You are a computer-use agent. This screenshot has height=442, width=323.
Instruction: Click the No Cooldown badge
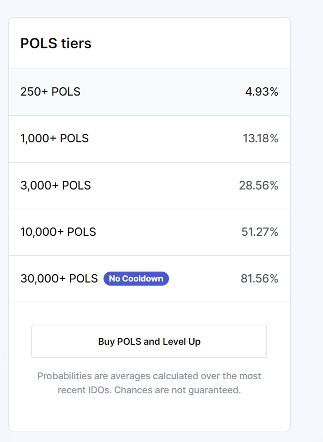point(136,279)
